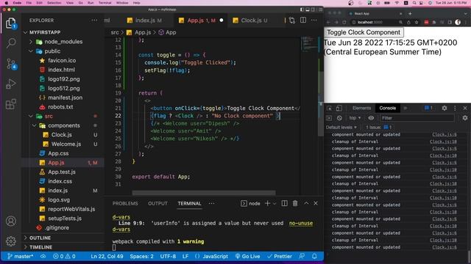Open the Default levels dropdown

click(x=341, y=127)
